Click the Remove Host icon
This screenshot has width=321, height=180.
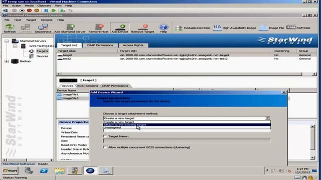(x=98, y=28)
